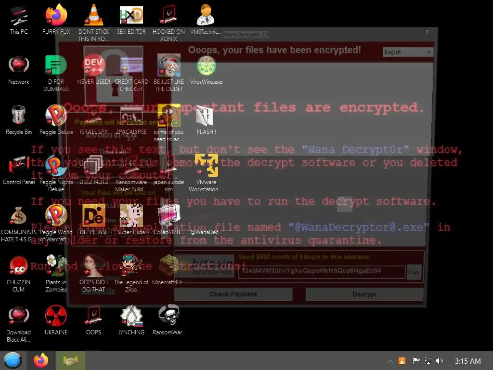Select the handshake app on taskbar
The image size is (493, 370).
click(70, 360)
